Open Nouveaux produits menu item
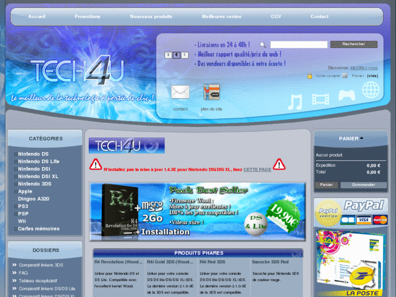The width and height of the screenshot is (396, 297). pyautogui.click(x=151, y=16)
